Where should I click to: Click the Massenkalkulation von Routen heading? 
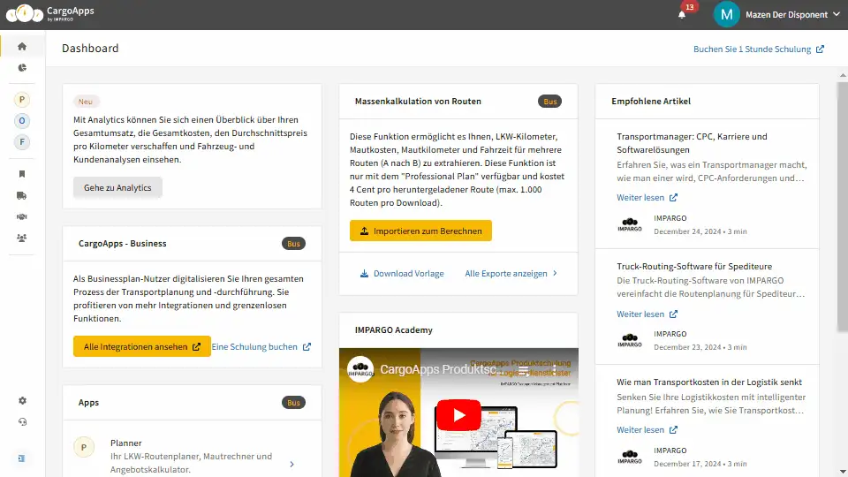pos(418,101)
